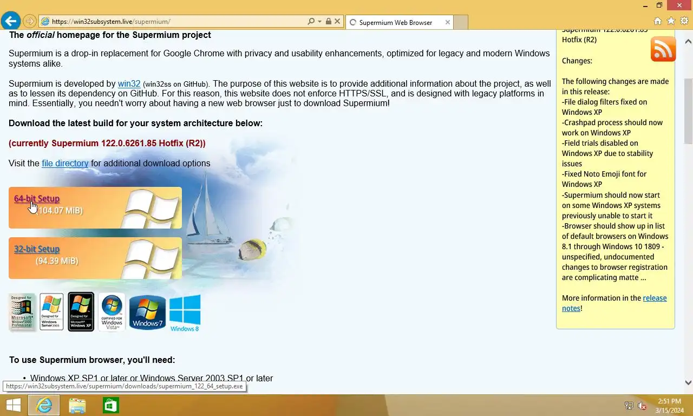Viewport: 693px width, 416px height.
Task: Click "Download the latest build" heading
Action: point(135,123)
